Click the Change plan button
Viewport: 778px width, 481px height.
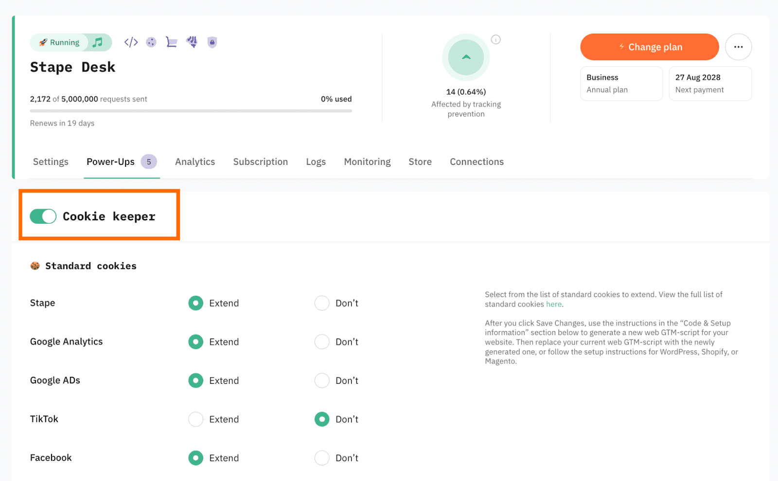click(x=649, y=47)
